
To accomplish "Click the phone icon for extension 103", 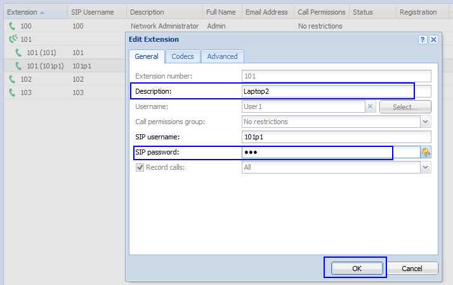I will click(x=12, y=92).
